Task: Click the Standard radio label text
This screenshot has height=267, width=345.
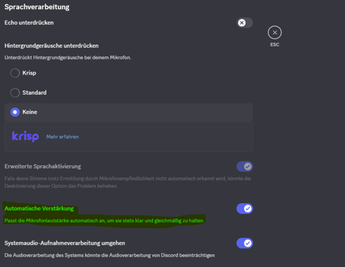Action: click(x=34, y=93)
